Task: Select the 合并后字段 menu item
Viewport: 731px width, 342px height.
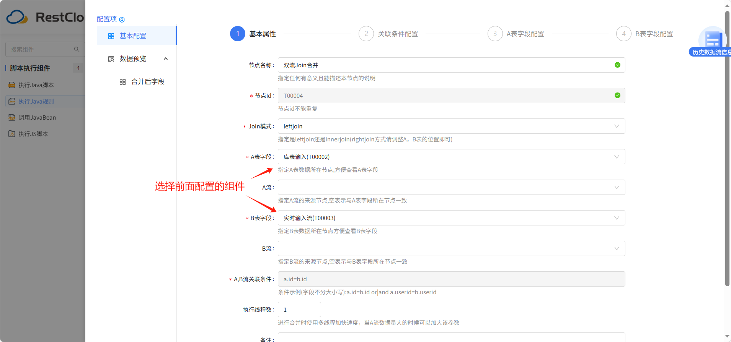Action: click(137, 81)
